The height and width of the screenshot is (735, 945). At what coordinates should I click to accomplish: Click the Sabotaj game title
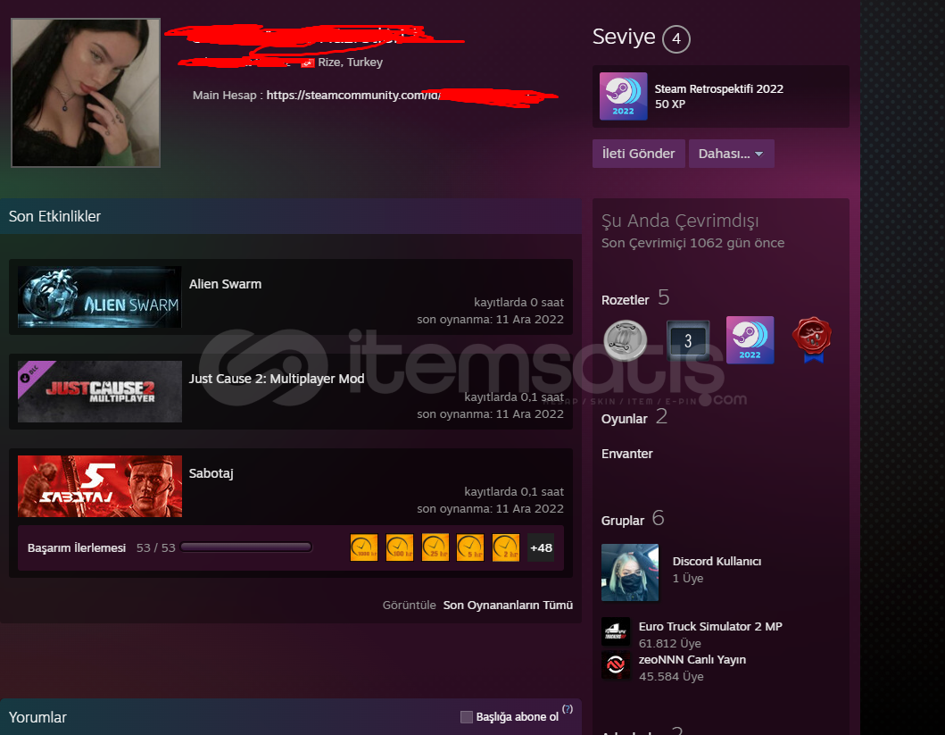211,473
